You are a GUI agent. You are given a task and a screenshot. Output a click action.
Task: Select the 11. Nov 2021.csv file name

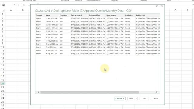[x=52, y=25]
